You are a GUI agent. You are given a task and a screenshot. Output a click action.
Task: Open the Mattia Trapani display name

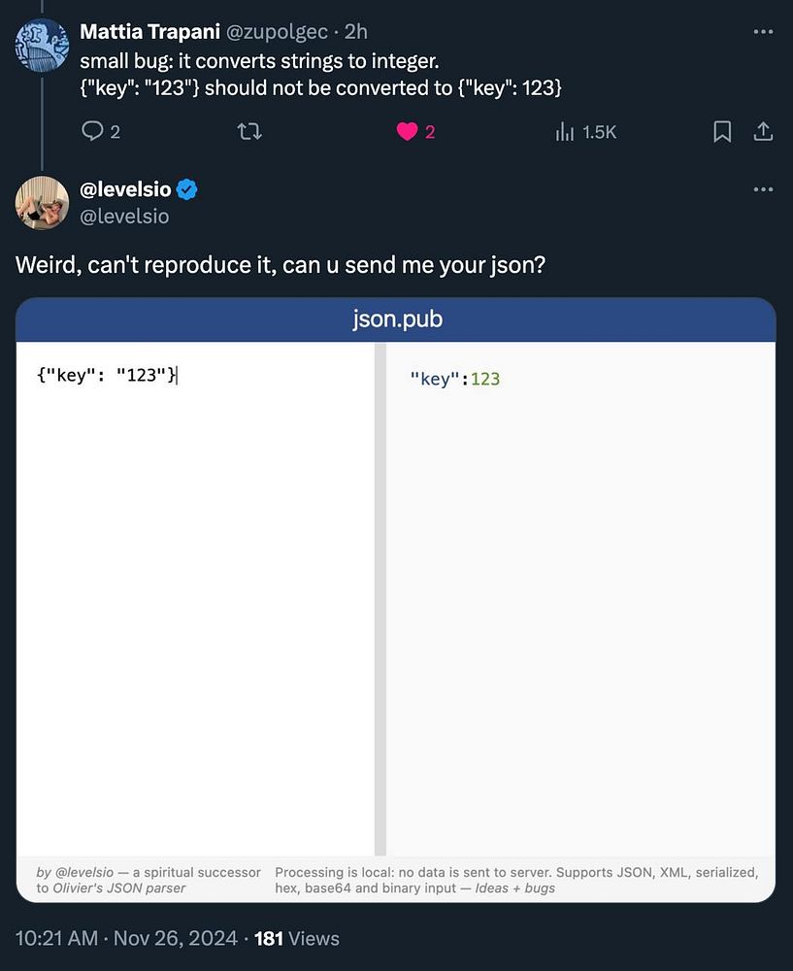(149, 32)
